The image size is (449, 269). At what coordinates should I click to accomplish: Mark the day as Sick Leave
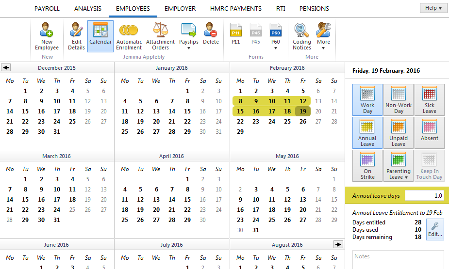tap(430, 100)
